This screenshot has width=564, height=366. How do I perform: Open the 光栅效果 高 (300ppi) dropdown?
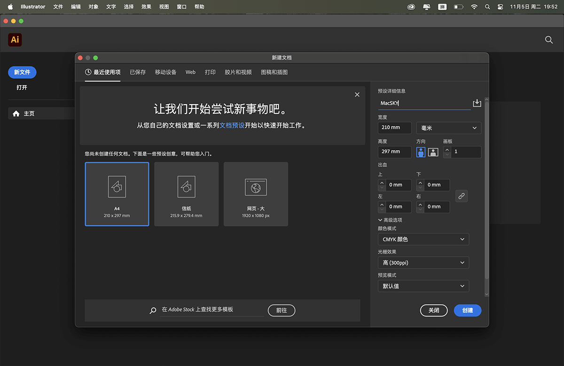[x=423, y=263]
